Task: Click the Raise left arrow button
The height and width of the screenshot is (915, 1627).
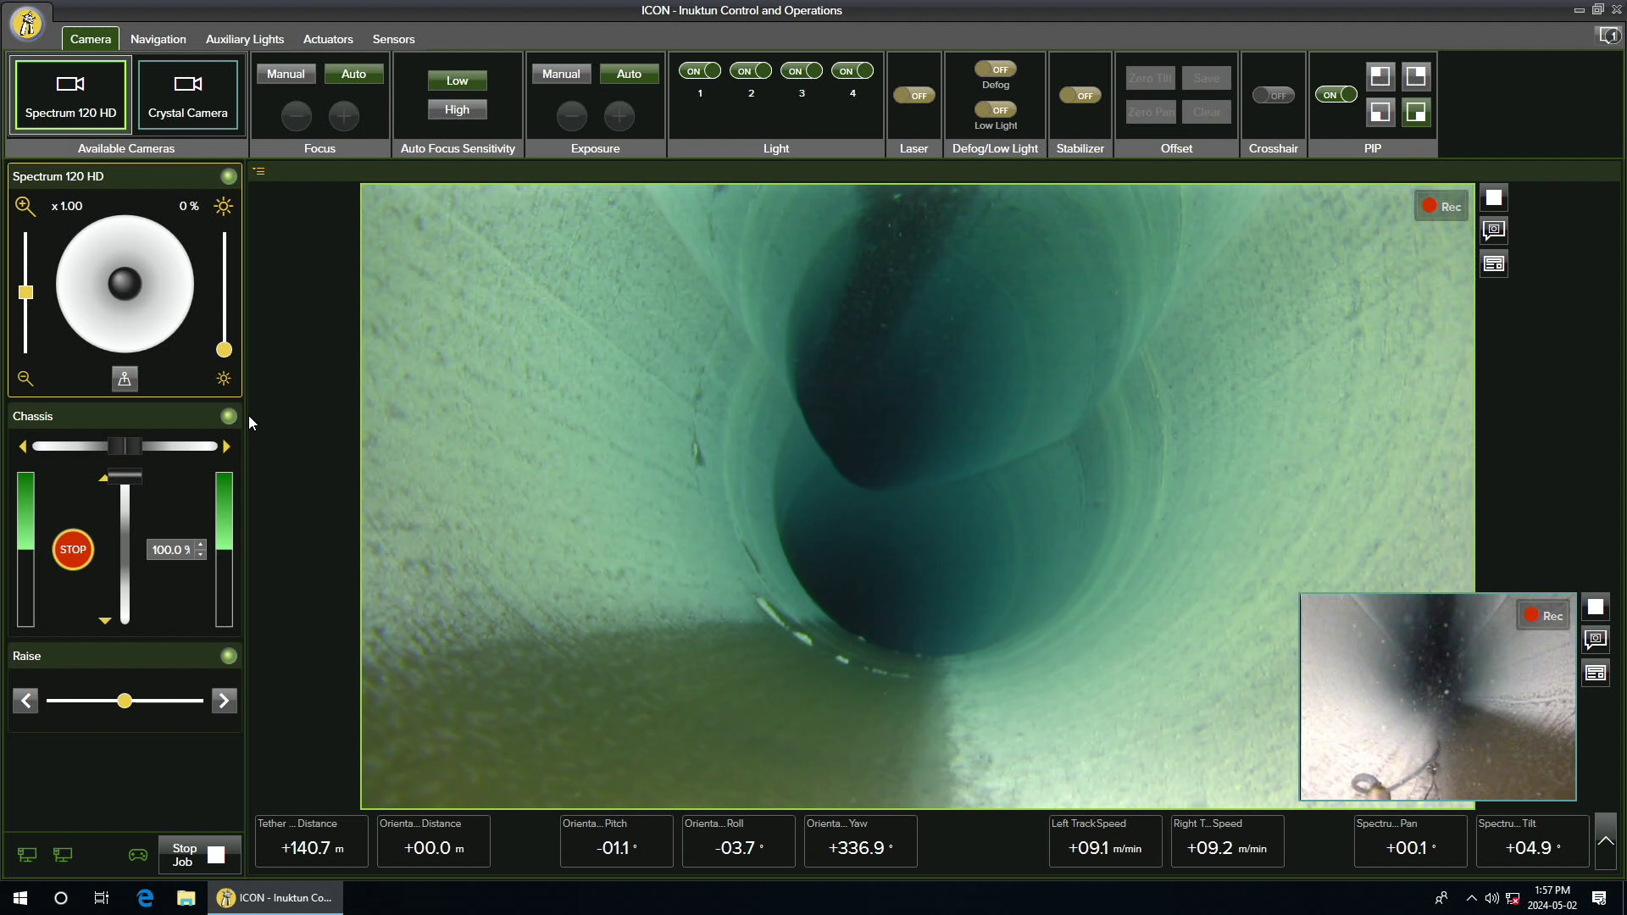Action: point(25,701)
